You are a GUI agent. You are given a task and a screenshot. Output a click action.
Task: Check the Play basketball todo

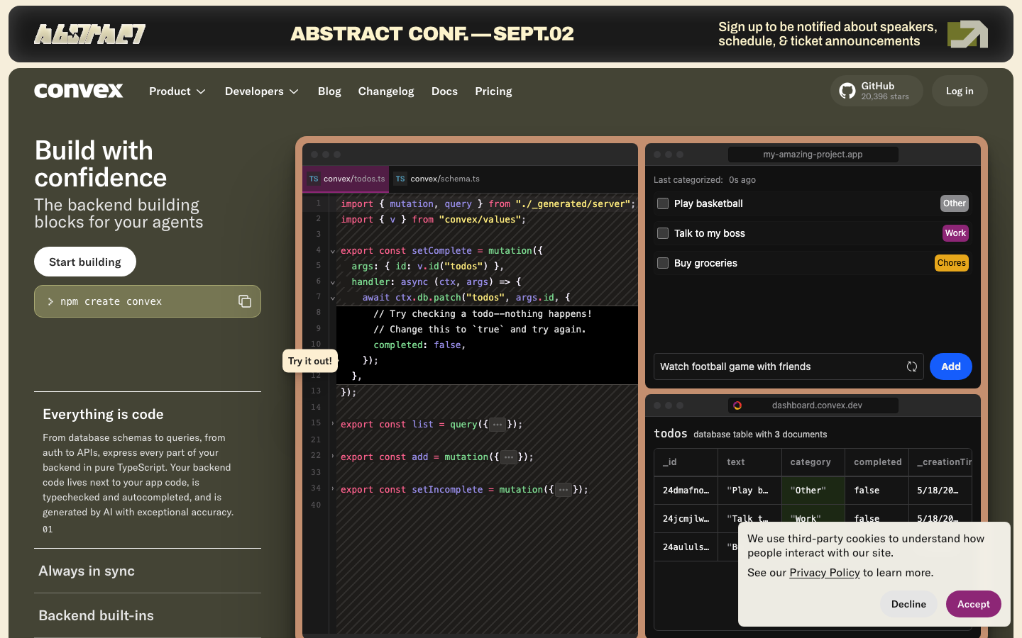[663, 203]
